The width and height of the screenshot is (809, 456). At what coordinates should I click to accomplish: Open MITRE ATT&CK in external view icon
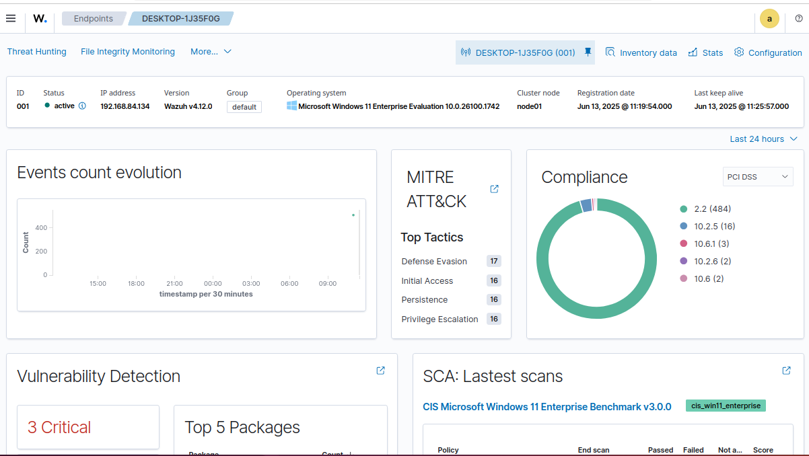tap(495, 189)
